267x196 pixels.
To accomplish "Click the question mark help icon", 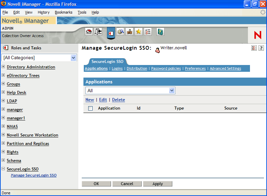I will tap(261, 48).
